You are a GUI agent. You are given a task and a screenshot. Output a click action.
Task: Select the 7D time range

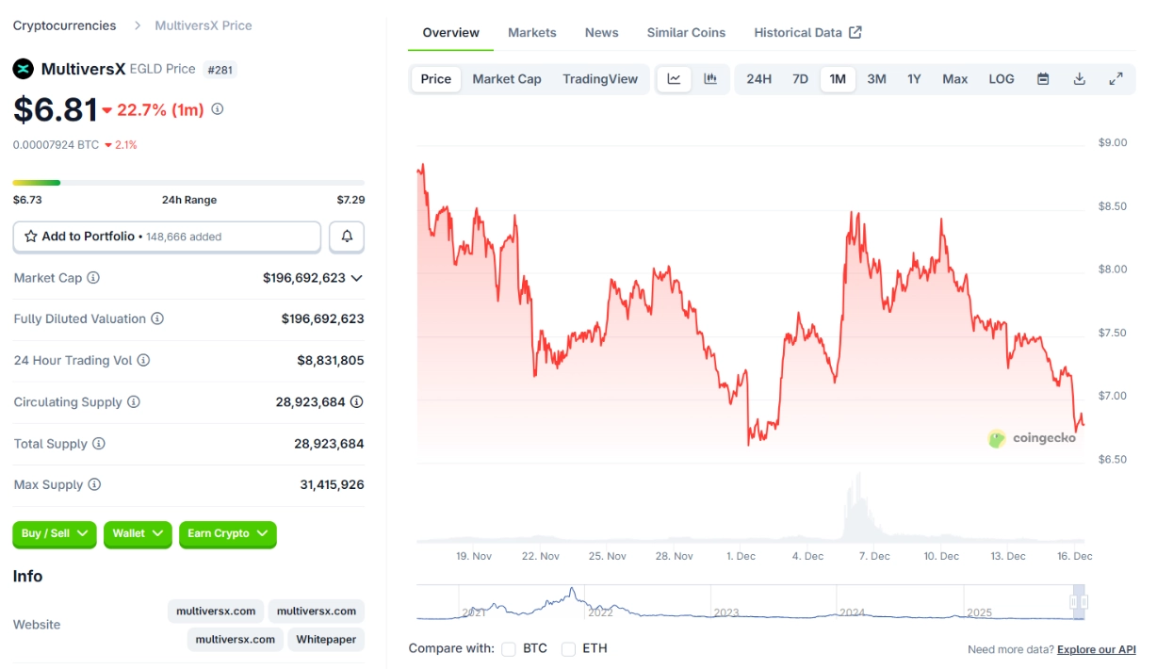tap(800, 79)
